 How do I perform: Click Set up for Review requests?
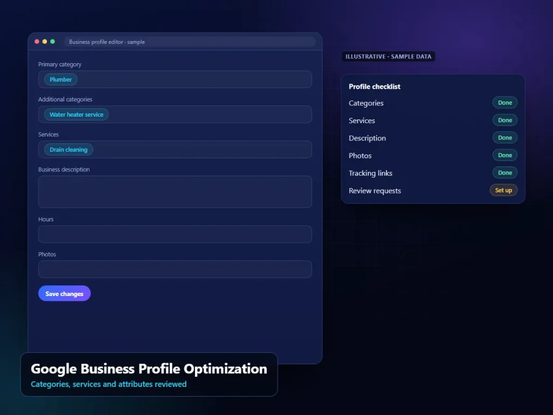(x=503, y=190)
